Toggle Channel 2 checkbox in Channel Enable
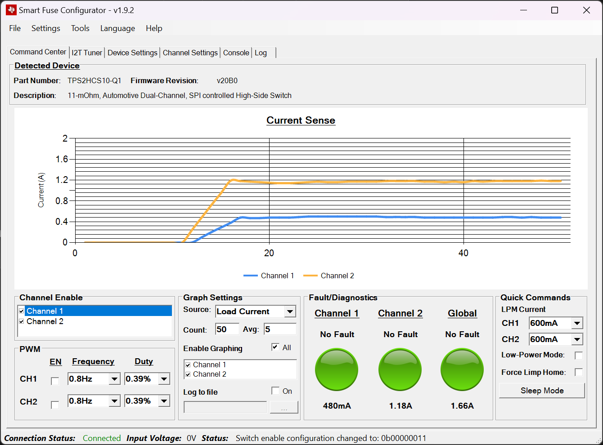 [22, 321]
